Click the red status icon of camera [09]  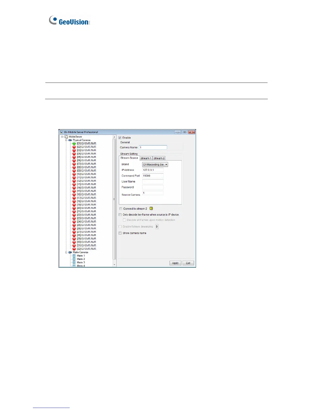74,171
